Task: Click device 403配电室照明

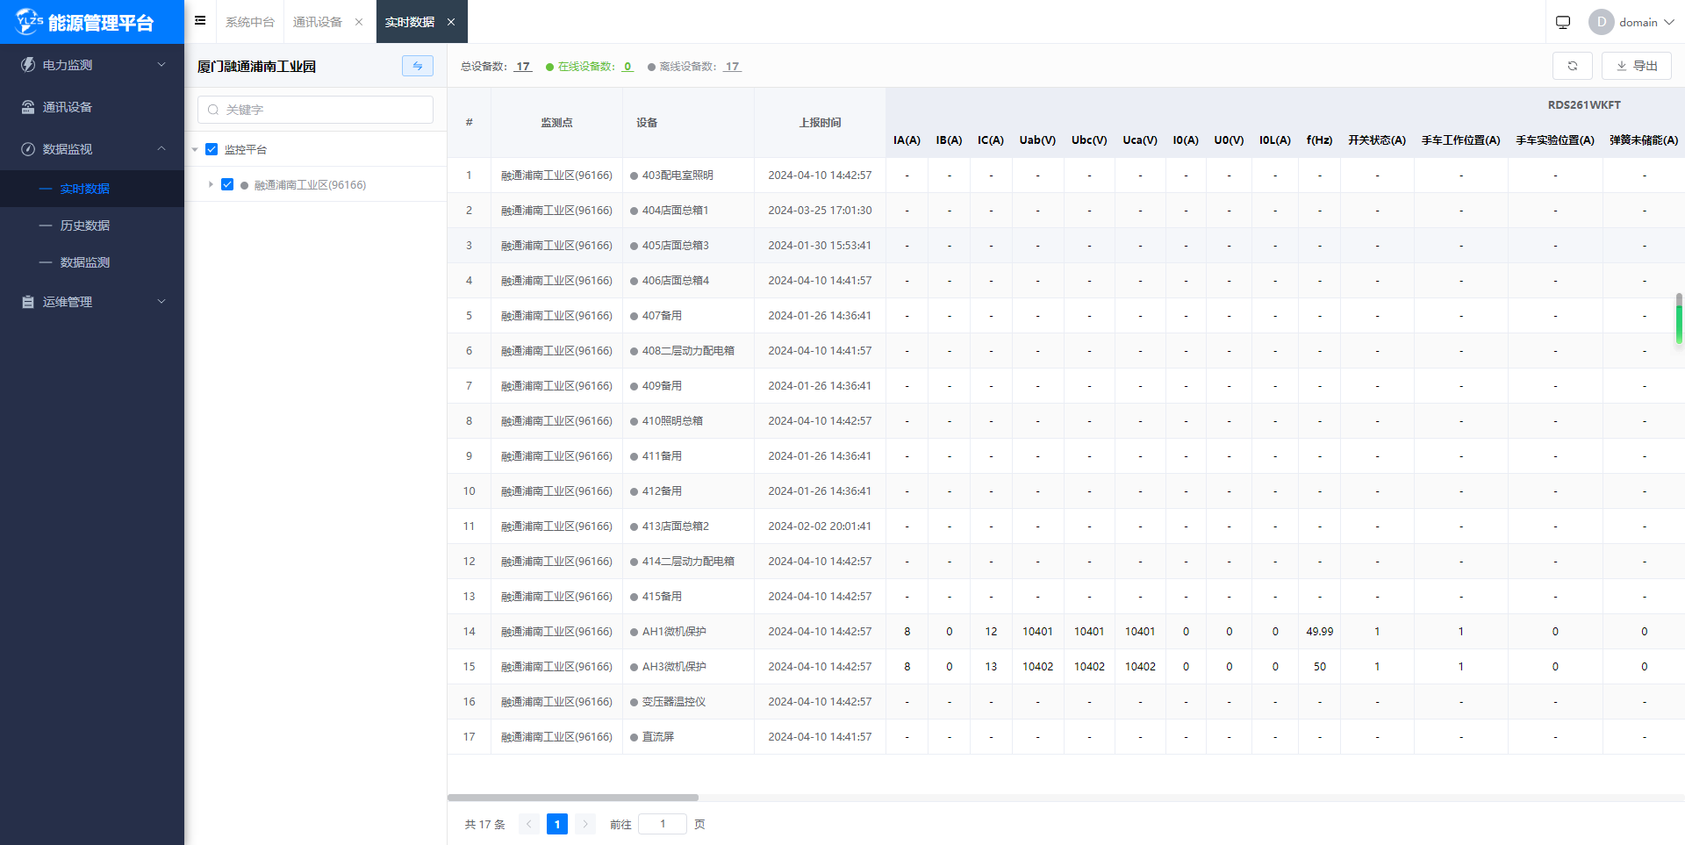Action: click(678, 175)
